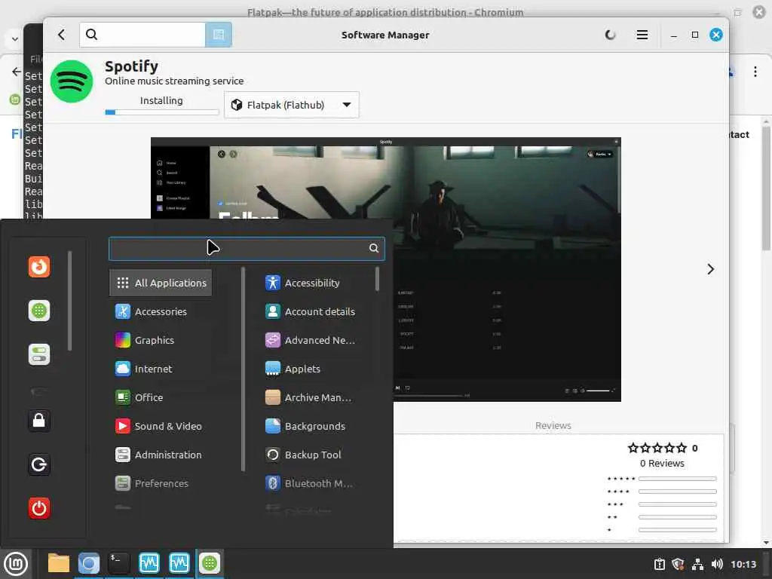Click the clock showing 10:13
Image resolution: width=772 pixels, height=579 pixels.
(743, 564)
